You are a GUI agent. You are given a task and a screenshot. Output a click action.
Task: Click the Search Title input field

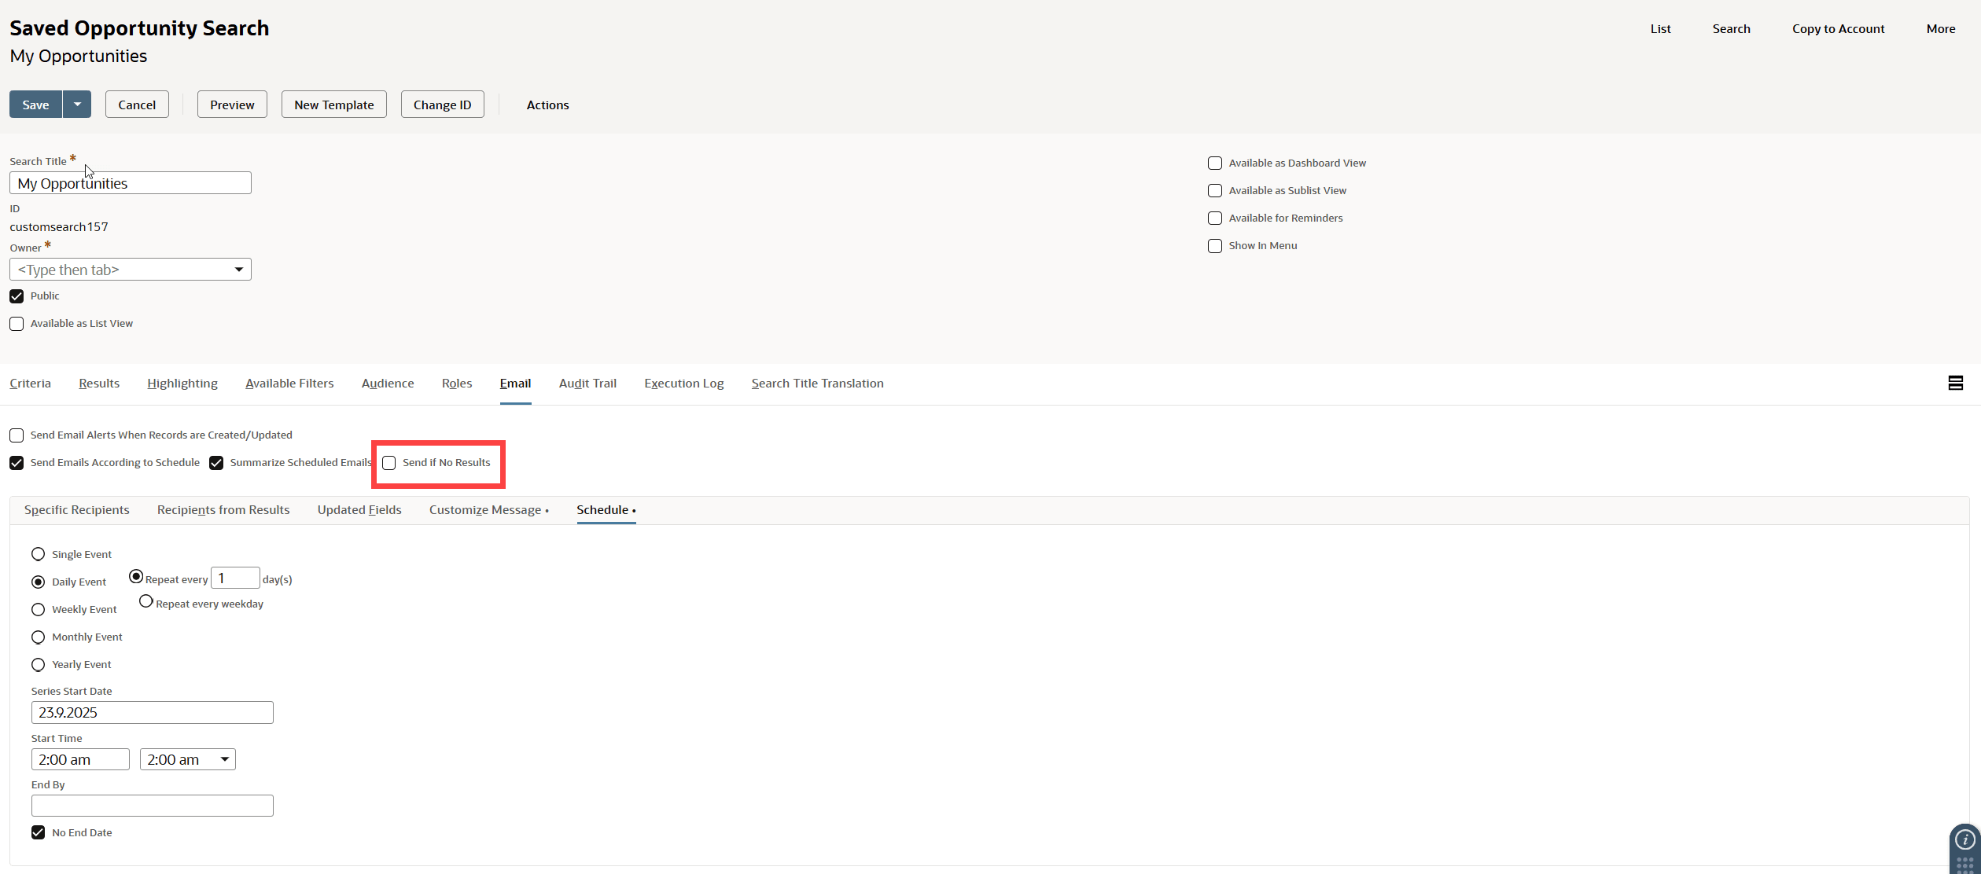point(131,183)
